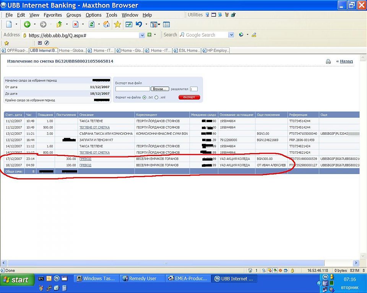Expand the address bar URL dropdown
367x293 pixels.
[142, 35]
